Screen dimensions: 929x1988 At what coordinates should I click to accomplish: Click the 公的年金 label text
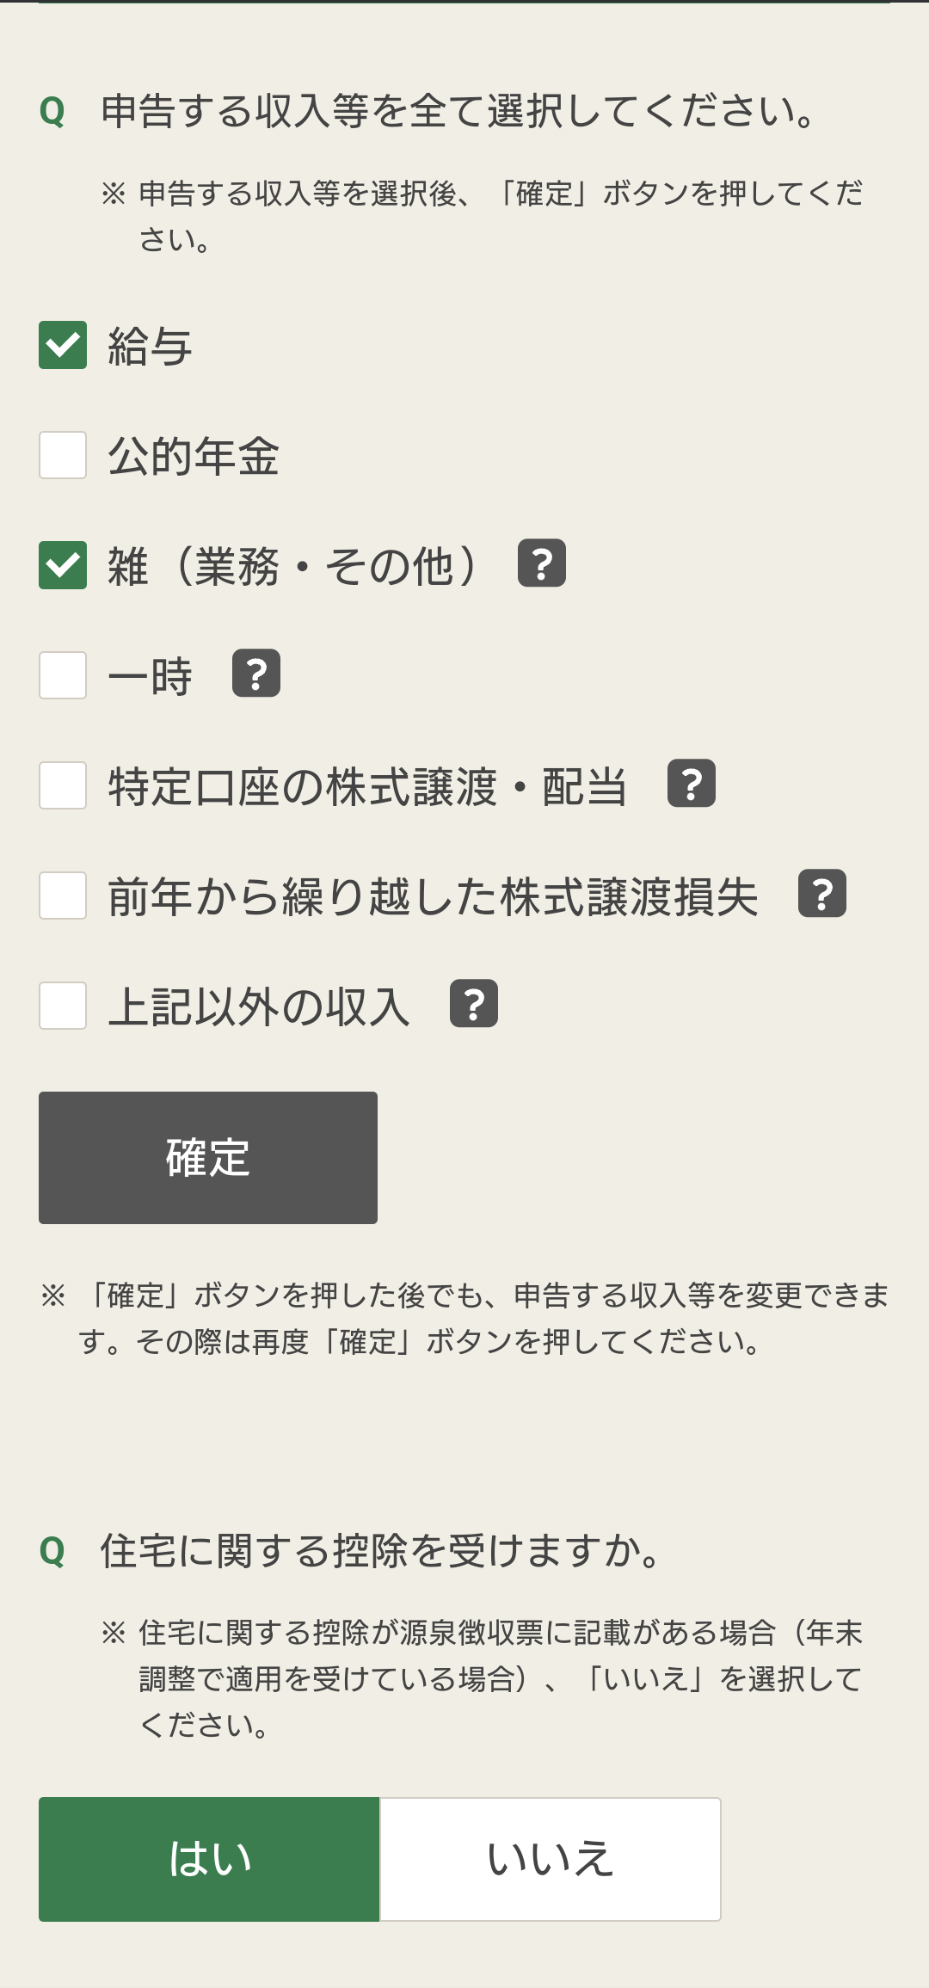194,456
